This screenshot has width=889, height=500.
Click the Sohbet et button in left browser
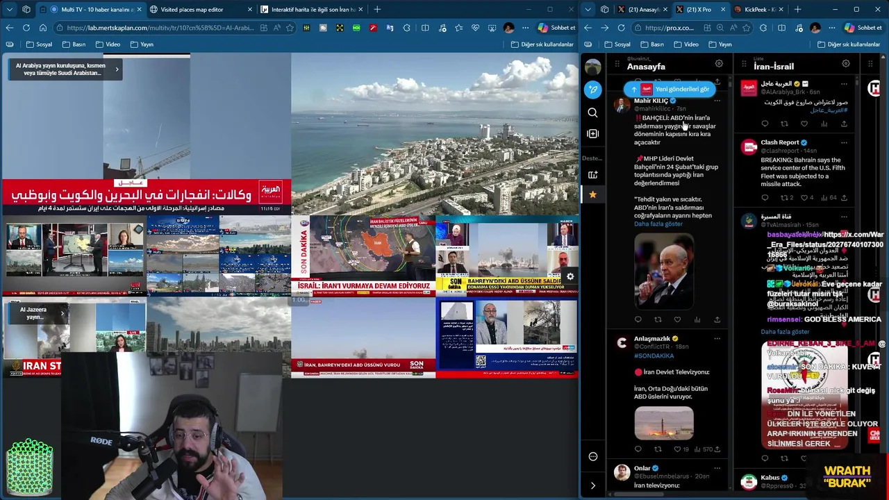click(x=556, y=28)
